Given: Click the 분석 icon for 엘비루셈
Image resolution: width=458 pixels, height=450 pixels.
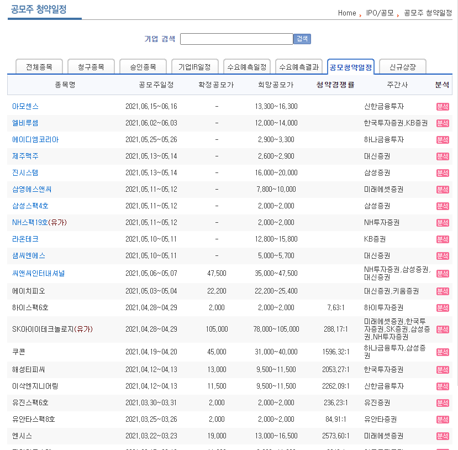Looking at the screenshot, I should (443, 123).
